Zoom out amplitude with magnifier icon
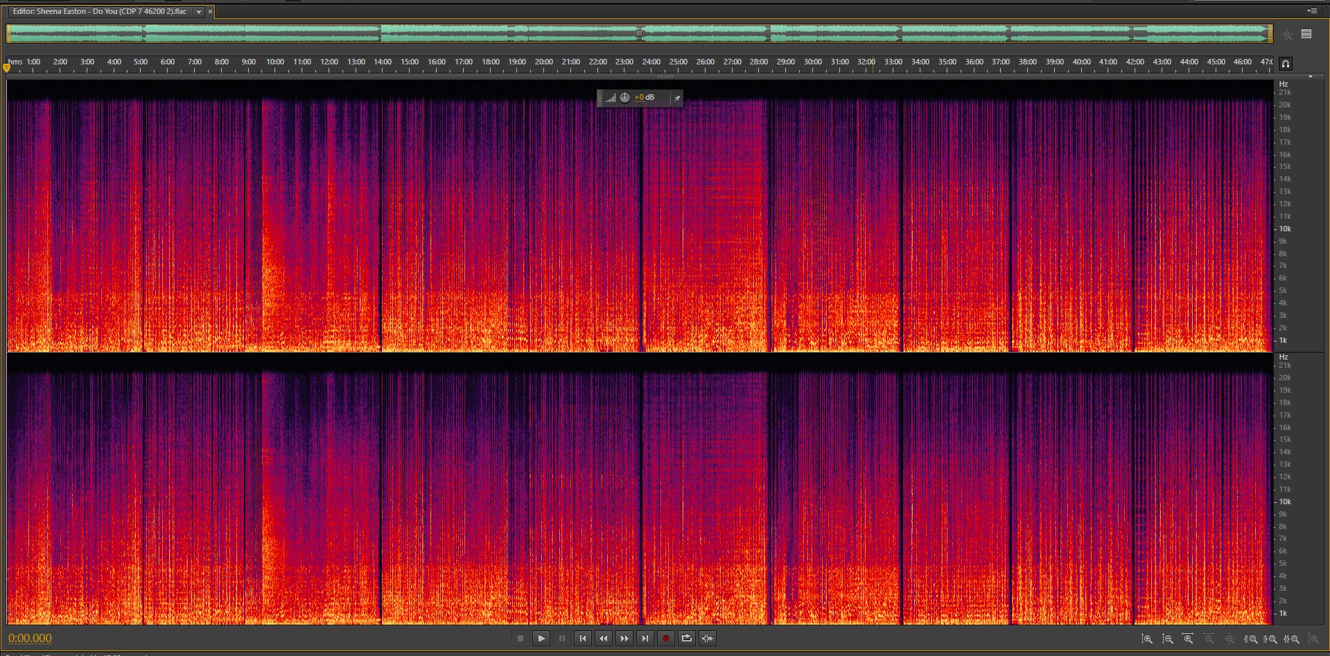 [1168, 639]
